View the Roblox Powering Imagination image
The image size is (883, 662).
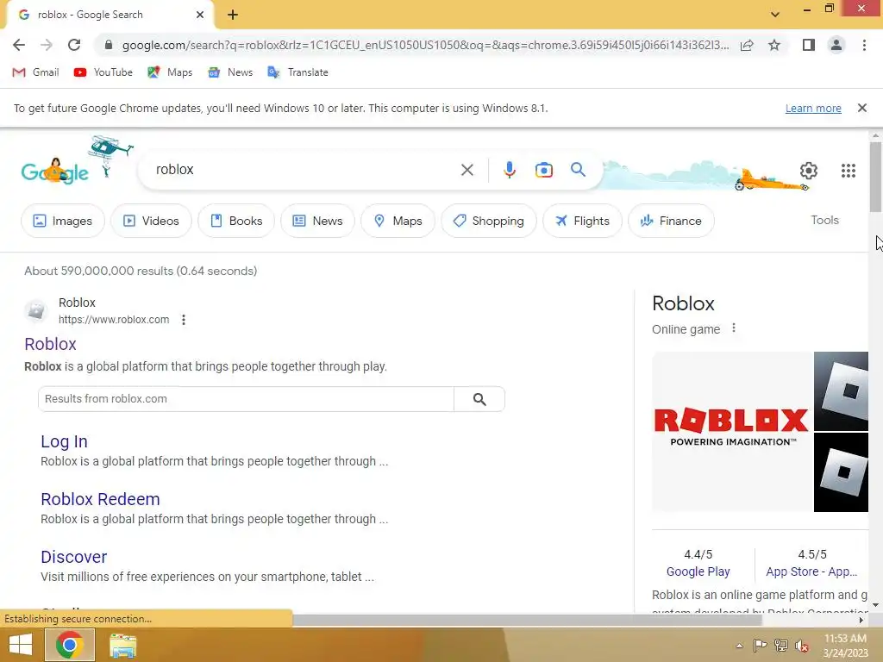[x=731, y=432]
